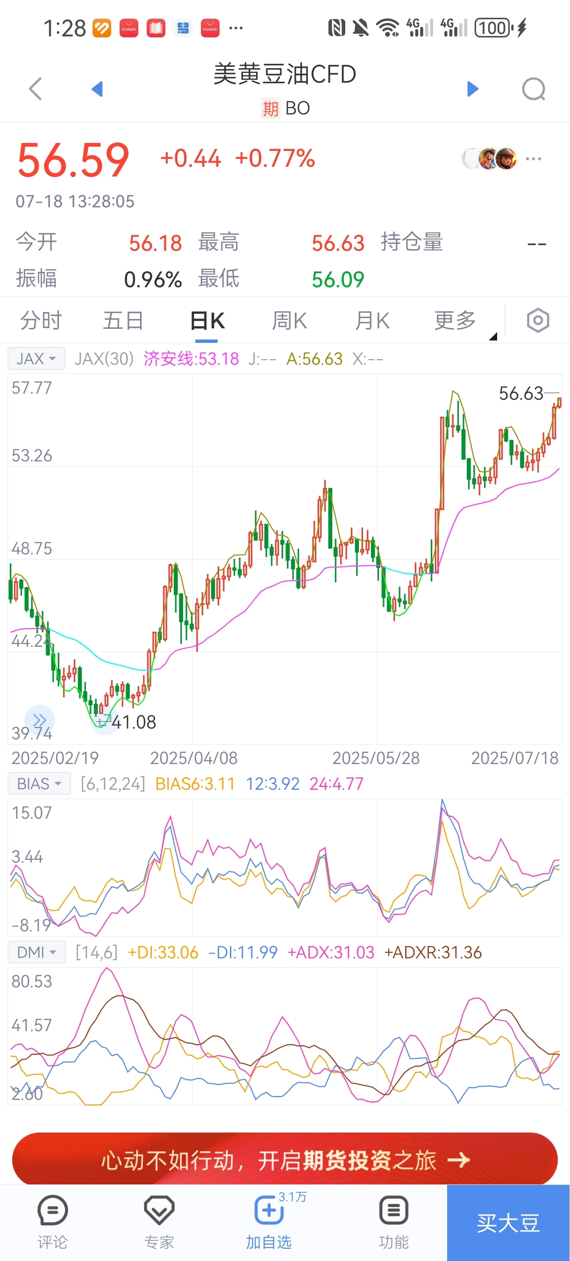Image resolution: width=570 pixels, height=1261 pixels.
Task: Go to next instrument blue arrow
Action: [x=472, y=89]
